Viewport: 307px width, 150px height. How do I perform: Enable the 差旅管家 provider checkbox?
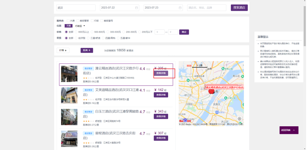78,21
